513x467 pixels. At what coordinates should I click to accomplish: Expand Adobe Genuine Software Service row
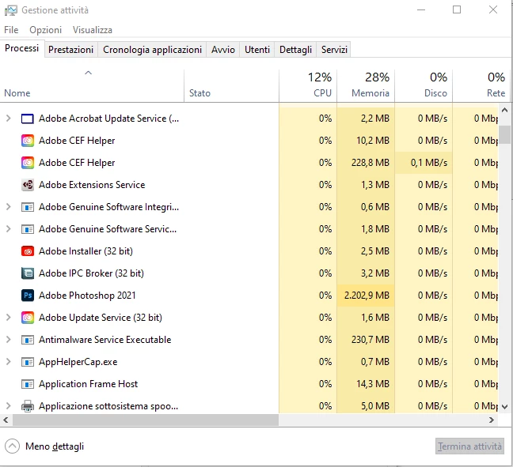click(9, 229)
